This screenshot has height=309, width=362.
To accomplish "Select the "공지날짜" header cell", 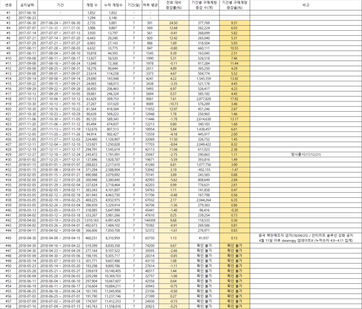I will [x=27, y=5].
